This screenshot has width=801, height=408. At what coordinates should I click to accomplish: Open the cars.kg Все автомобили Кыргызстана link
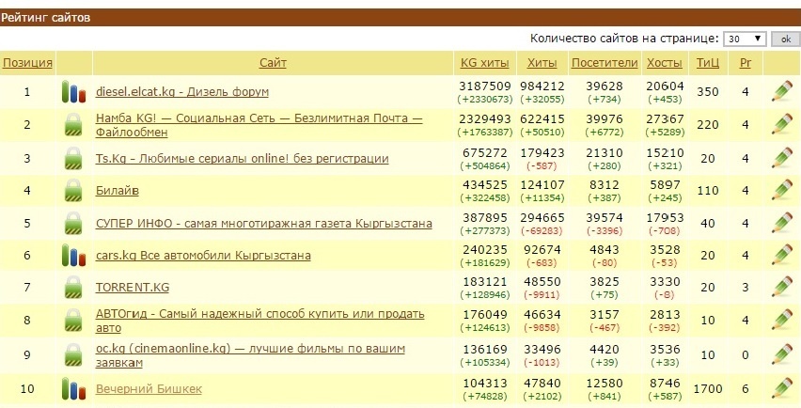(203, 256)
